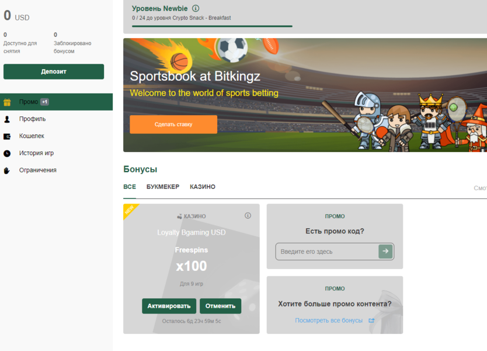487x351 pixels.
Task: Submit promo code with arrow button
Action: 385,251
